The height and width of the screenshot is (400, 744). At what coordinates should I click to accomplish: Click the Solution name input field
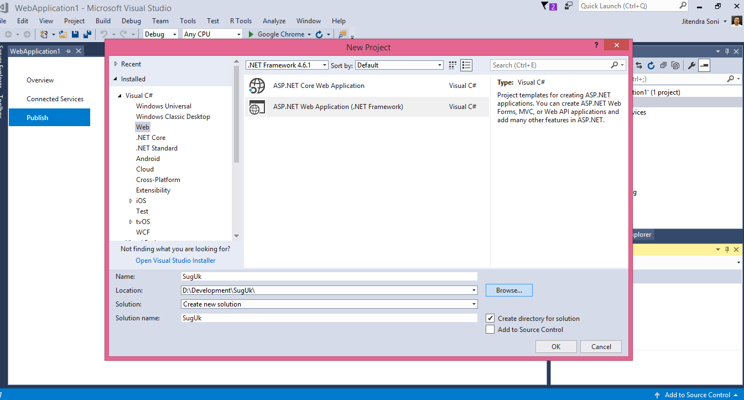[x=329, y=318]
